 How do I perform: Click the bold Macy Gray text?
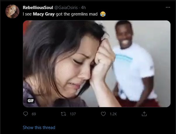pyautogui.click(x=44, y=14)
